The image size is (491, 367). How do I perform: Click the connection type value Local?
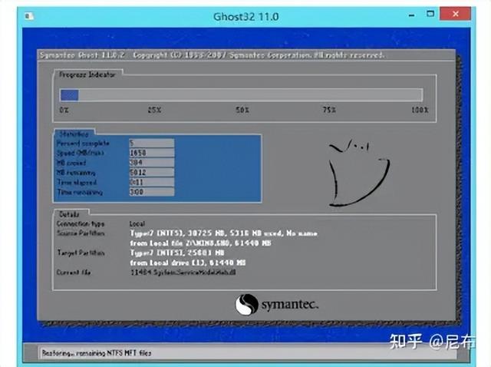click(137, 223)
